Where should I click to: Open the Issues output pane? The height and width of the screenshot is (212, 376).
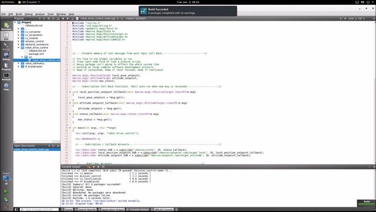[x=67, y=210]
